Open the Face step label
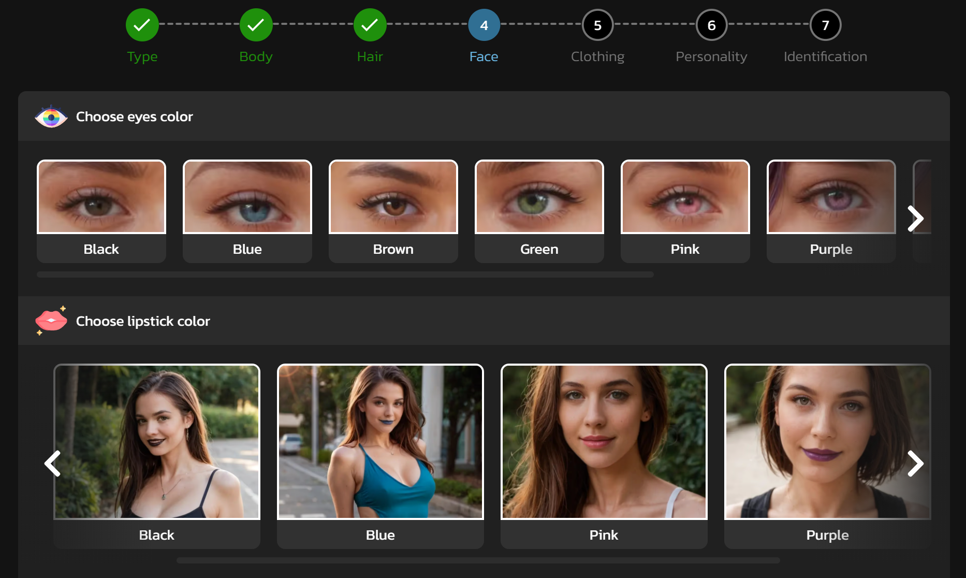966x578 pixels. click(484, 56)
